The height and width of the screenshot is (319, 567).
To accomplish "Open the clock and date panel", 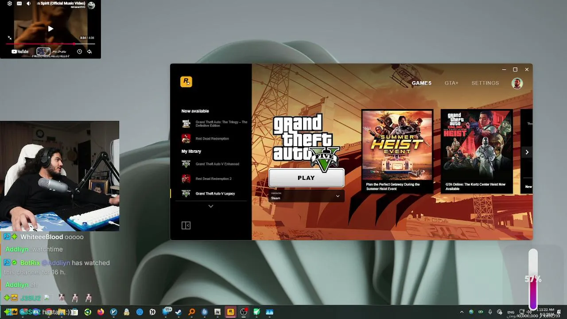I will 545,312.
